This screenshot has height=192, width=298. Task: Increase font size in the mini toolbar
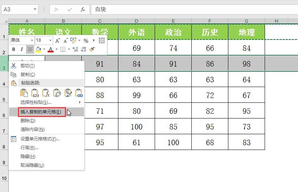[58, 41]
